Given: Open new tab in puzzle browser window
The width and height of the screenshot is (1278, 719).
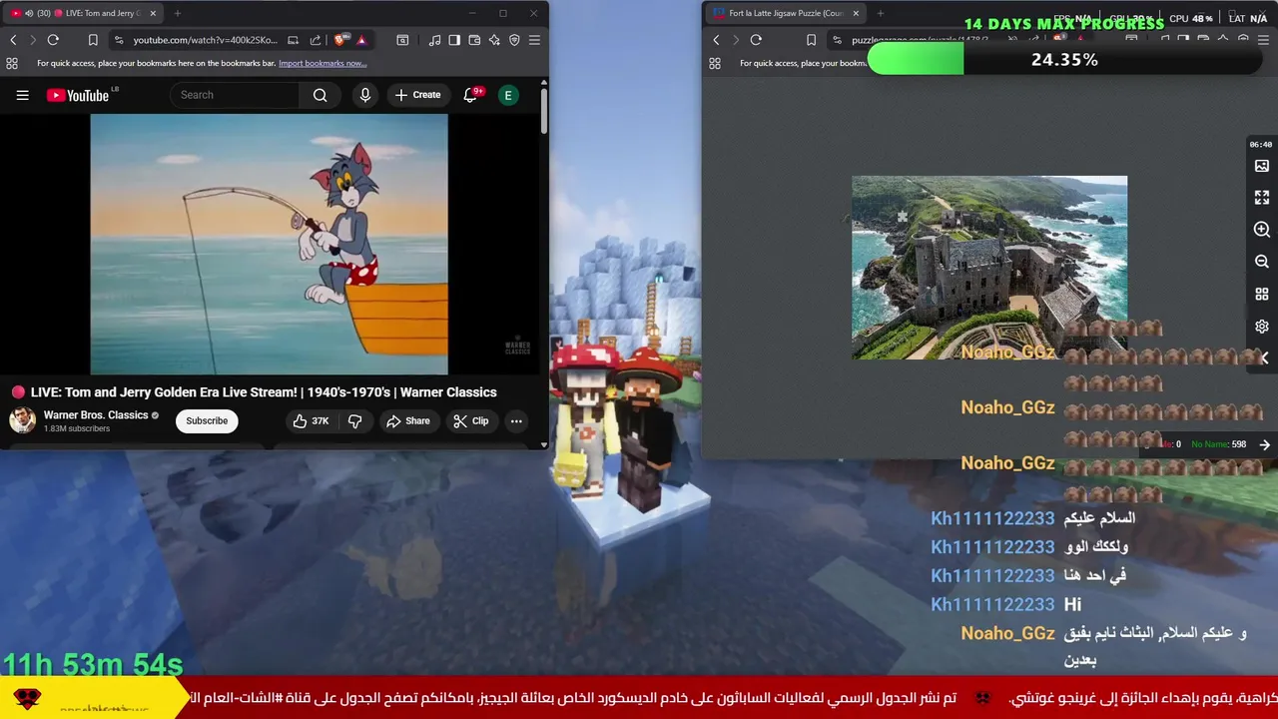Looking at the screenshot, I should click(881, 13).
